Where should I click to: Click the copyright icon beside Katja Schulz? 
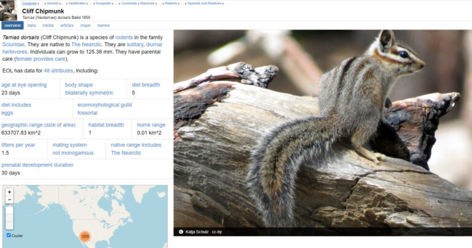(x=181, y=232)
